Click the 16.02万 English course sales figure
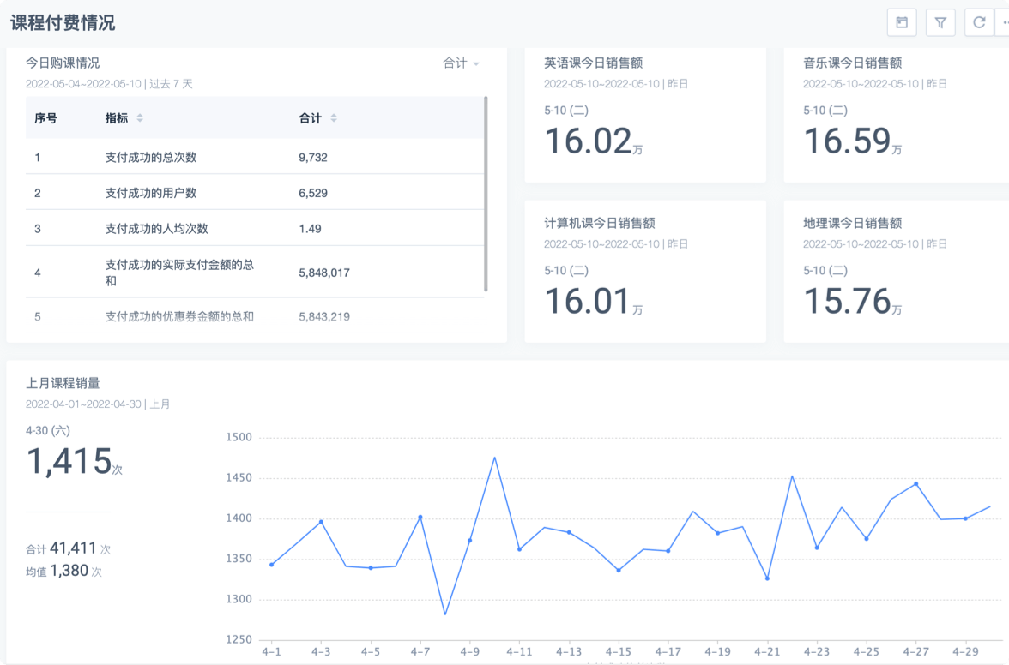This screenshot has width=1009, height=665. [594, 141]
